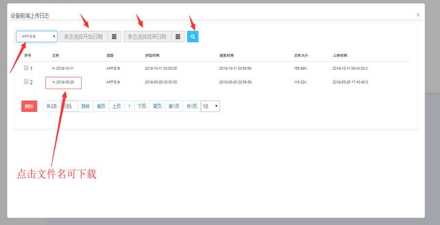Close the upload log dialog
440x225 pixels.
[418, 15]
